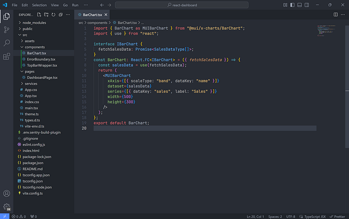Open the Selection menu
This screenshot has height=219, width=349.
(x=40, y=5)
